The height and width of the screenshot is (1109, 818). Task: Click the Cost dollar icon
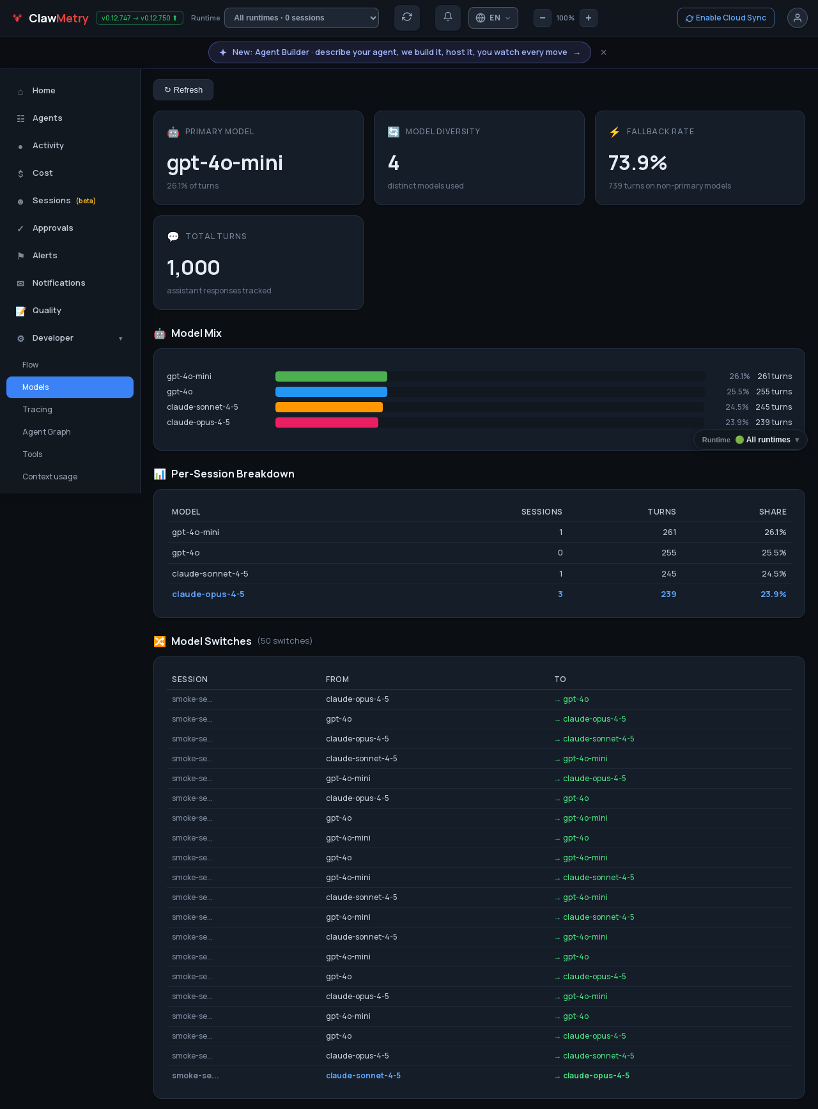[20, 174]
